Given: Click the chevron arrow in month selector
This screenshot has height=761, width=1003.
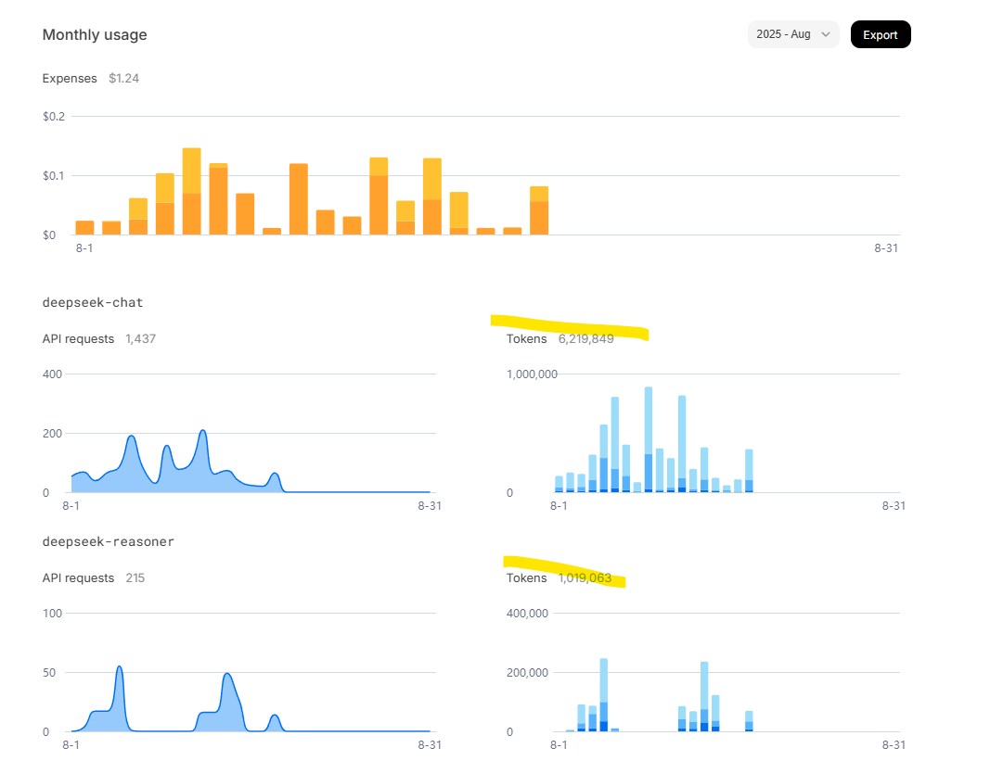Looking at the screenshot, I should 826,34.
